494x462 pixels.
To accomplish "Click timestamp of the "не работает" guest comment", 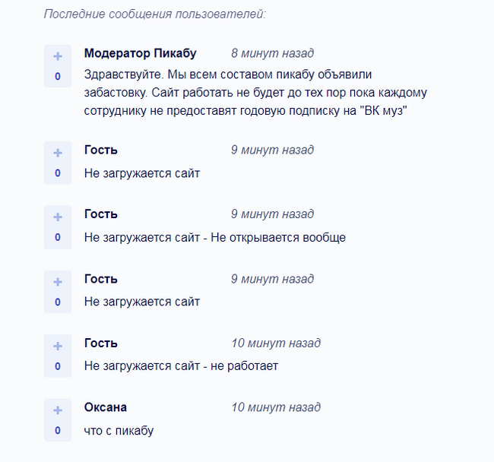I will pyautogui.click(x=275, y=343).
